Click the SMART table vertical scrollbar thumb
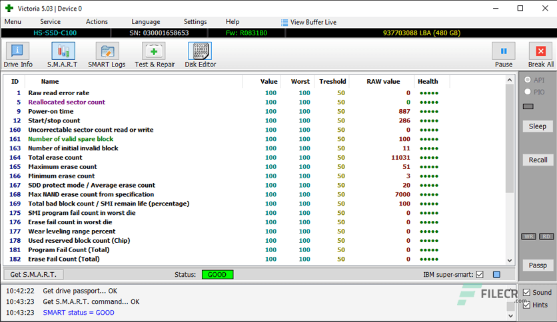557x322 pixels. point(510,138)
